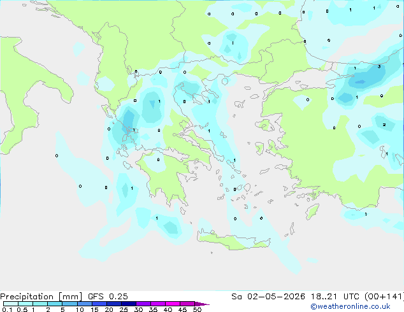Click the map value '2' over eastern Anatolia
The width and height of the screenshot is (404, 312).
click(384, 125)
